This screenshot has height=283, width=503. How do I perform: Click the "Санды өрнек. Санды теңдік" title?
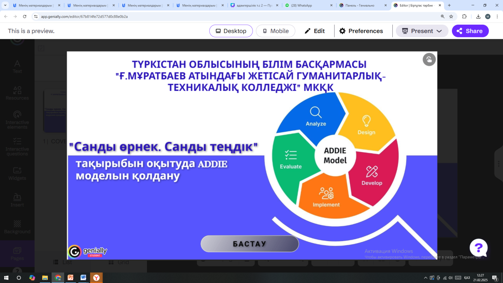click(x=164, y=147)
